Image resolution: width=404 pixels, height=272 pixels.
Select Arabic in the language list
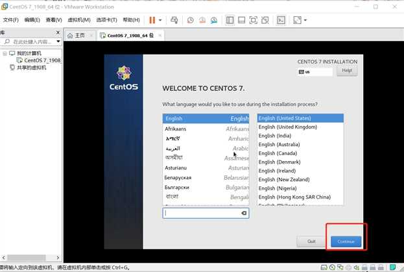tap(206, 149)
